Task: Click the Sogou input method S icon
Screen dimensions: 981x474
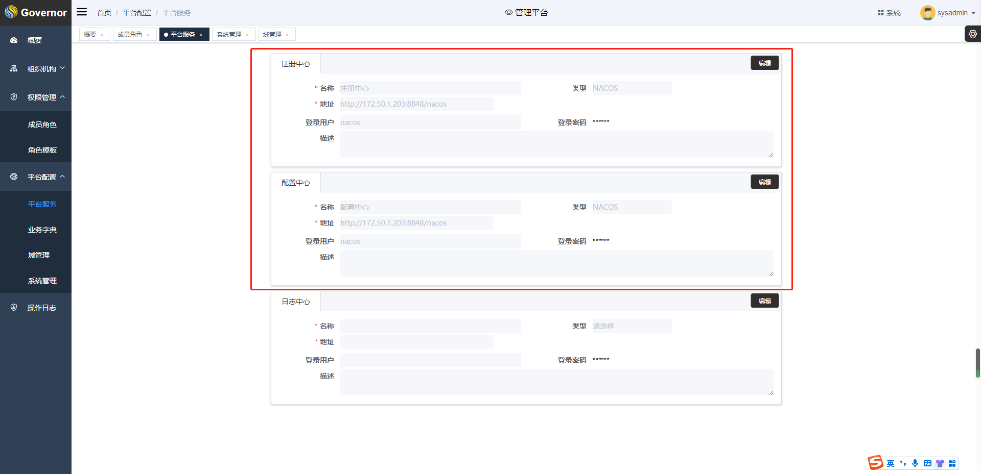Action: pyautogui.click(x=876, y=463)
